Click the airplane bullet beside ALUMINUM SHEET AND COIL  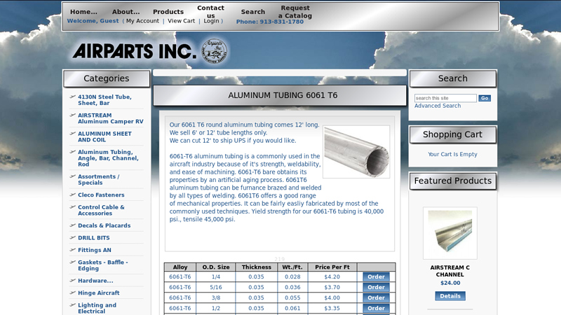click(73, 133)
